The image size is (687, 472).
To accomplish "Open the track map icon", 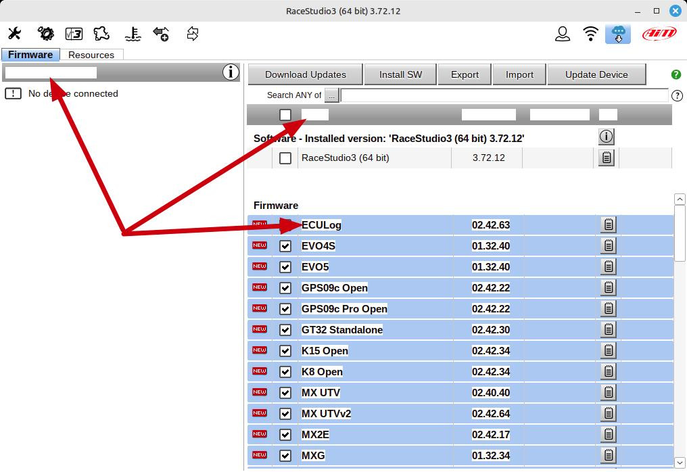I will 101,34.
